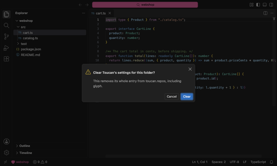Toggle the bottom panel
Image resolution: width=277 pixels, height=166 pixels.
[265, 5]
